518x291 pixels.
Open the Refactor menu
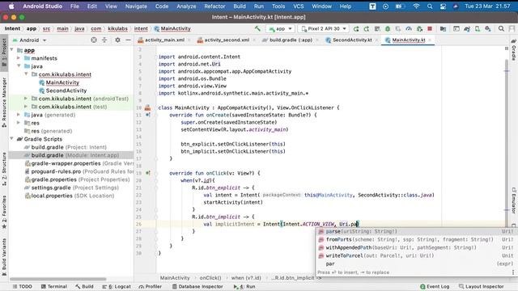click(214, 6)
